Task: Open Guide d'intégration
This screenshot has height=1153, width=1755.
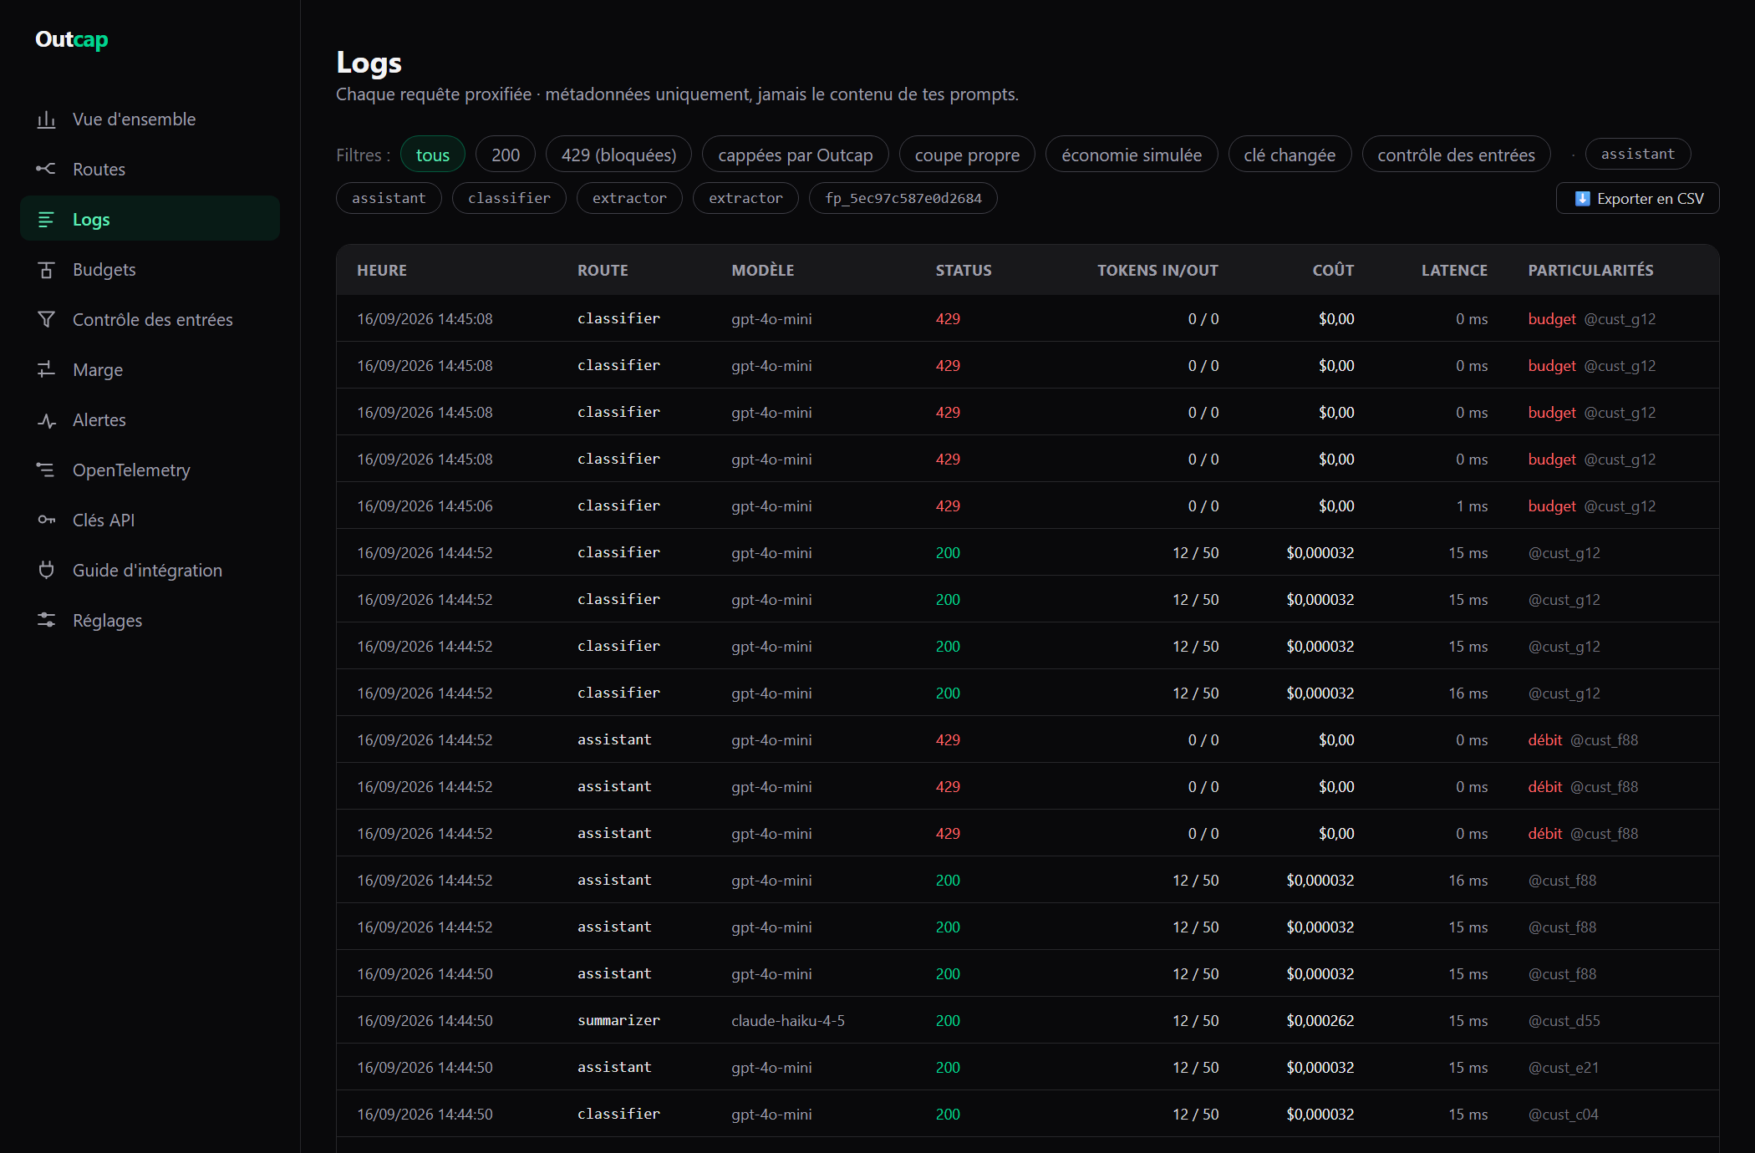Action: click(150, 571)
